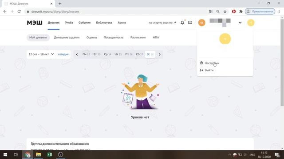Viewport: 284px width, 159px height.
Task: Click the large yellow avatar in profile menu
Action: click(x=225, y=38)
